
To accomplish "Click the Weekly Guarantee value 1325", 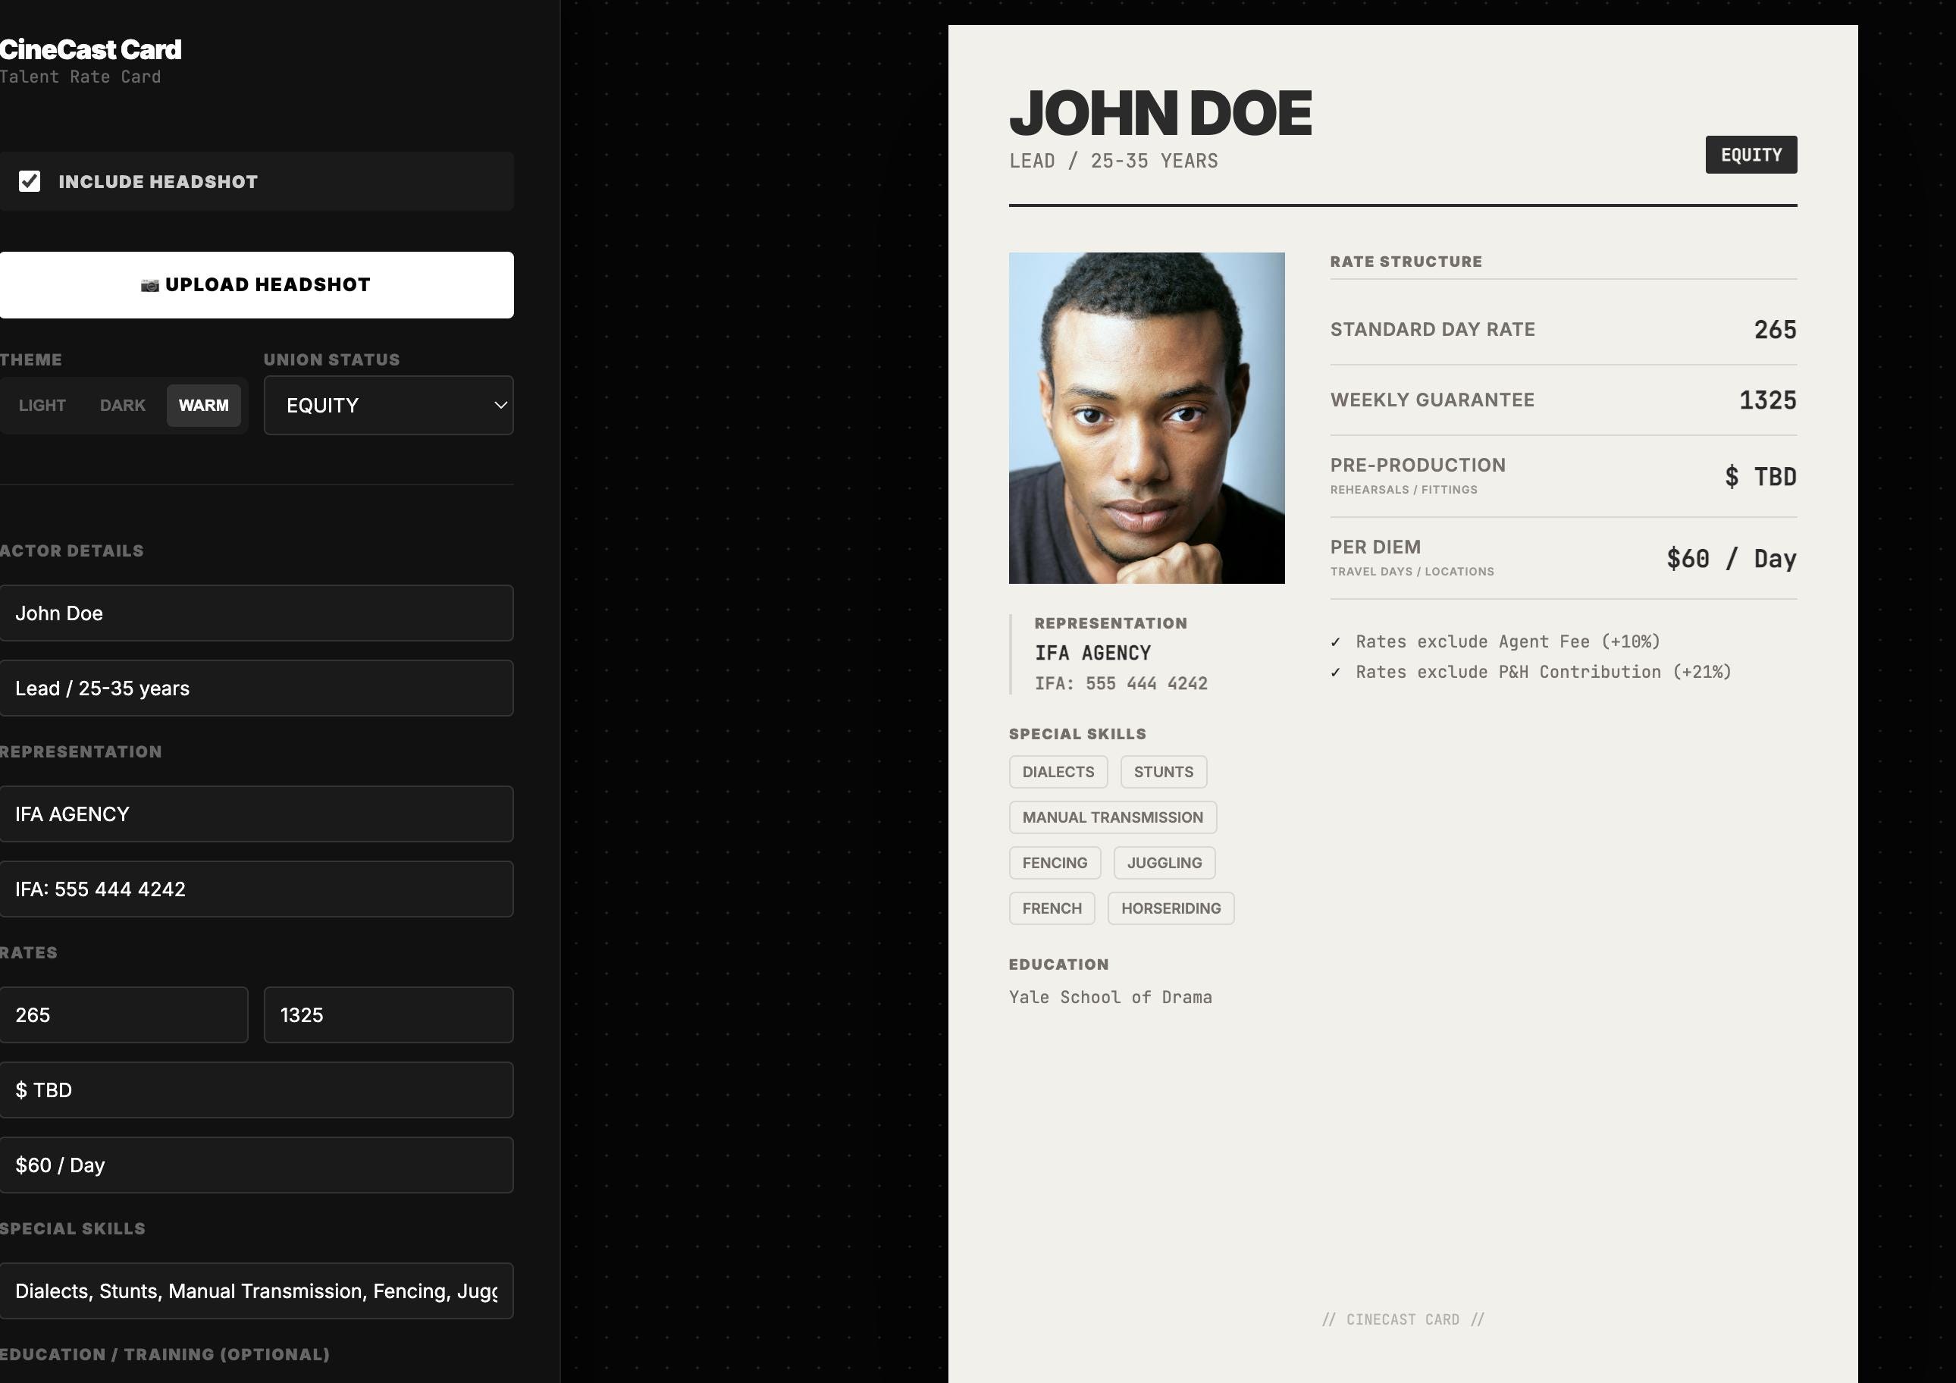I will point(1768,400).
